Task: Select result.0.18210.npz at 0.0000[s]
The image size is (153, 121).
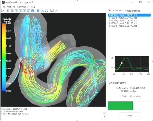Action: [129, 15]
